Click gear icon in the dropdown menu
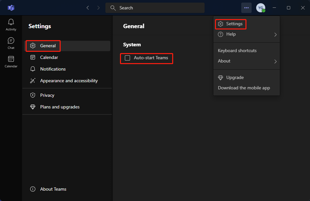Screen dimensions: 310x201 (x=221, y=24)
